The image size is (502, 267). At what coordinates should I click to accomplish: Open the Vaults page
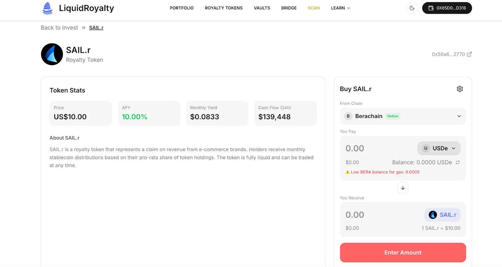pyautogui.click(x=262, y=8)
